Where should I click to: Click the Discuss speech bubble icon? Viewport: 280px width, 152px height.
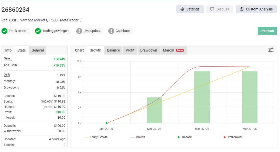[x=212, y=9]
